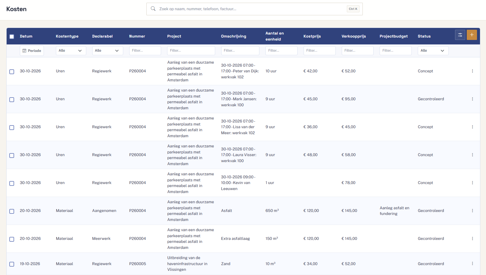The image size is (486, 275).
Task: Open row menu for Zand row
Action: (472, 264)
